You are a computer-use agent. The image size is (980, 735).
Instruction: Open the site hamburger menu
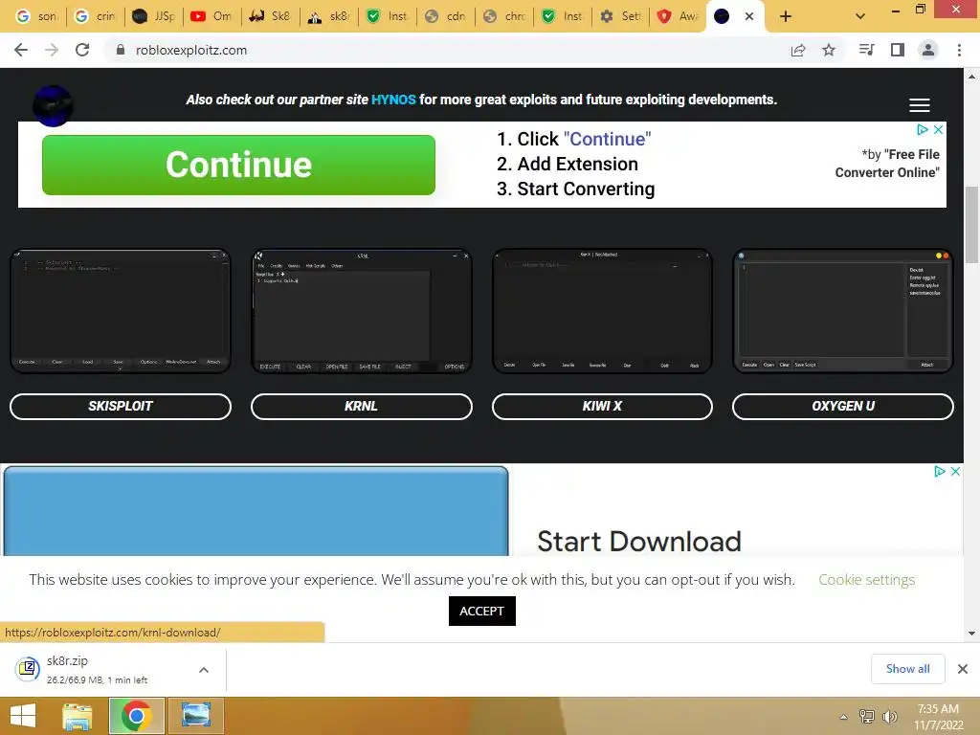click(920, 105)
